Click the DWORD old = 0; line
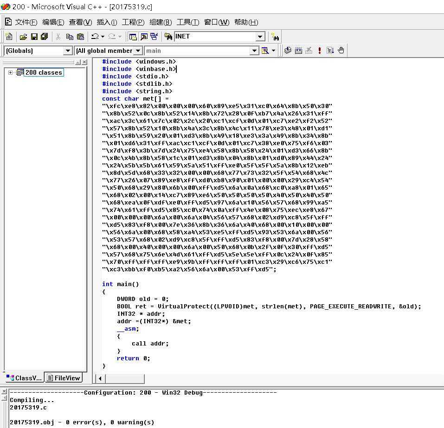444x428 pixels. coord(143,299)
